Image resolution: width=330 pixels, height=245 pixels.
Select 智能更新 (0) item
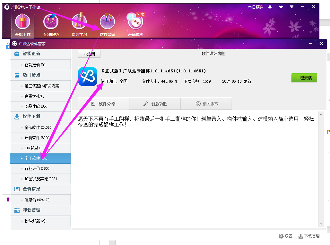point(40,65)
